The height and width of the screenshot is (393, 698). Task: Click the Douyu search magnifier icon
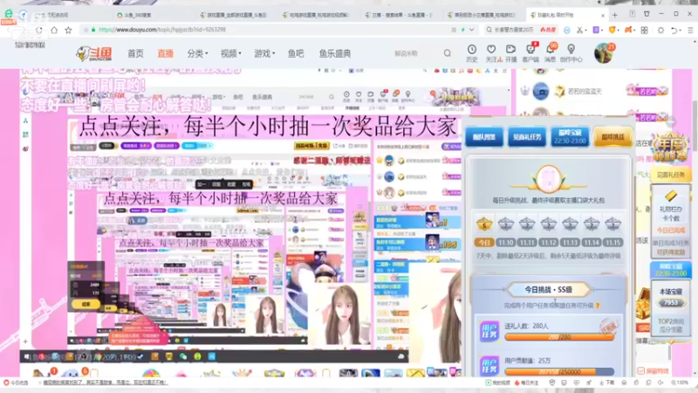[x=448, y=53]
